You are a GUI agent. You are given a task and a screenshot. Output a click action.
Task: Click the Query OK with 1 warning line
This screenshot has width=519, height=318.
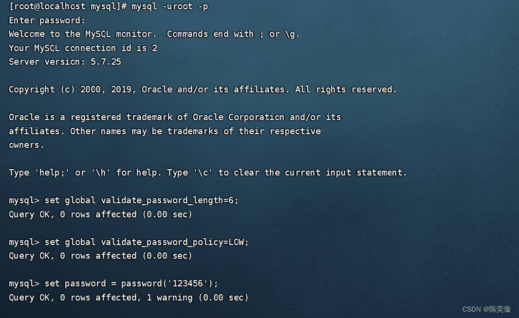point(129,298)
